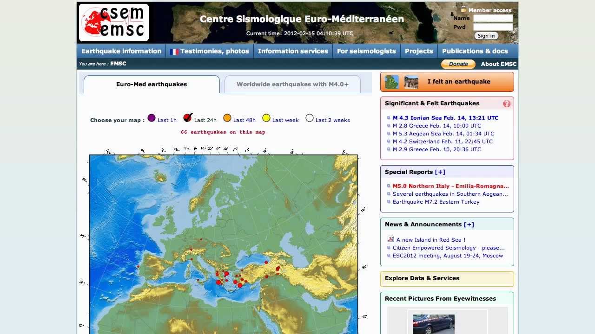Open the Information services menu
Image resolution: width=595 pixels, height=334 pixels.
(293, 51)
